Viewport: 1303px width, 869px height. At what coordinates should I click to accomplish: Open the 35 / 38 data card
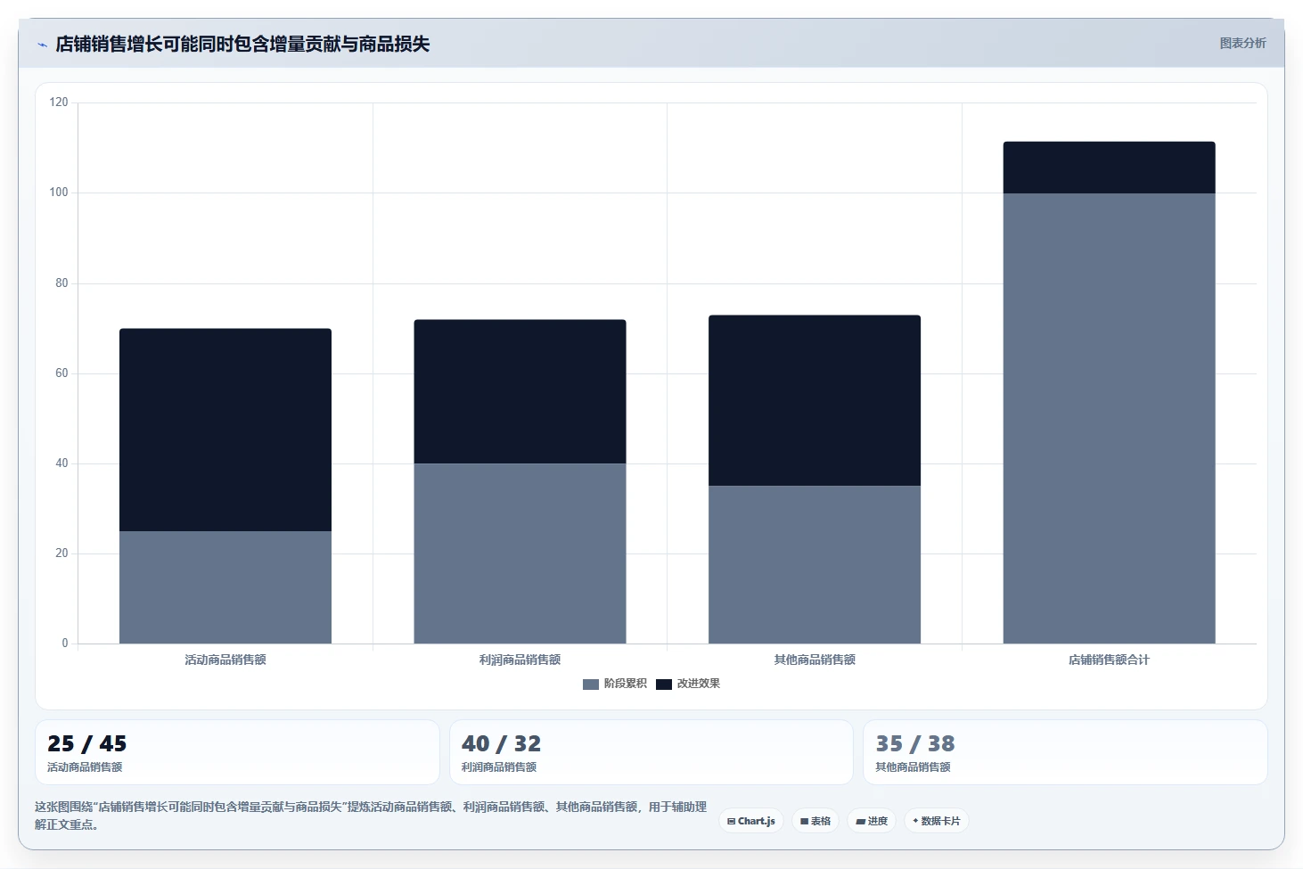pyautogui.click(x=1065, y=752)
